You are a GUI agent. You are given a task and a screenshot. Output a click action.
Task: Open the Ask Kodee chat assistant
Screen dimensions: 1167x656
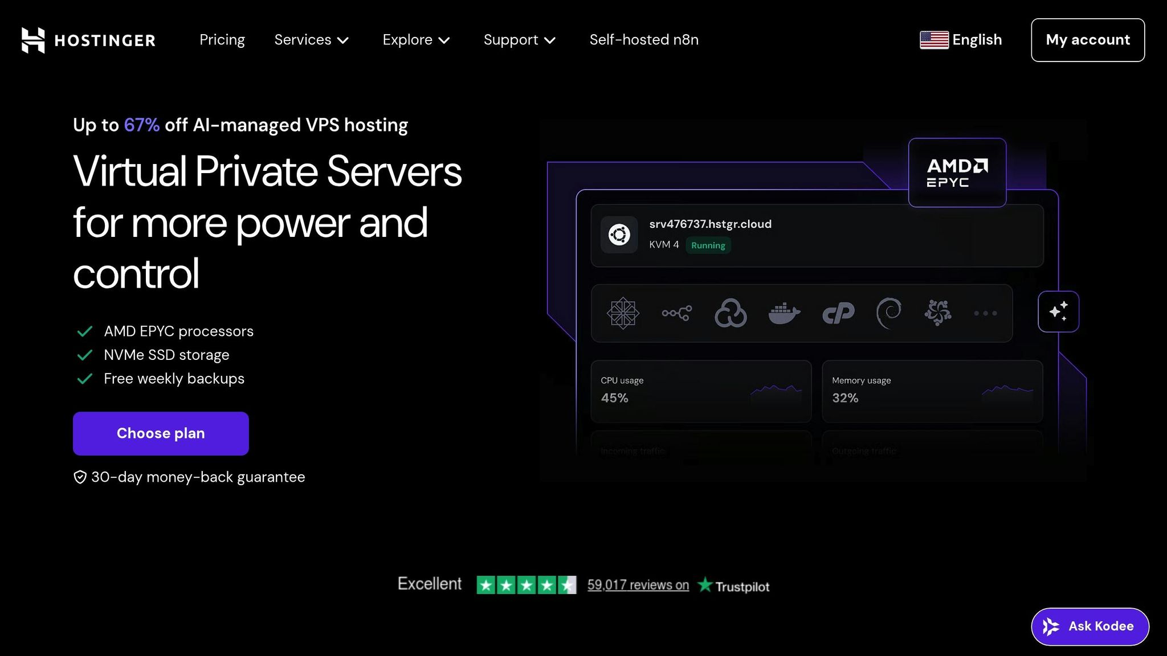1090,626
